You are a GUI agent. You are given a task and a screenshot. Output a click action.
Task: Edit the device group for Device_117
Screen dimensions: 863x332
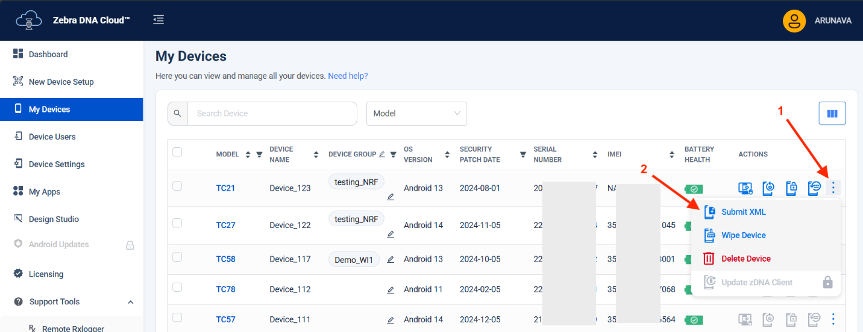[x=391, y=259]
